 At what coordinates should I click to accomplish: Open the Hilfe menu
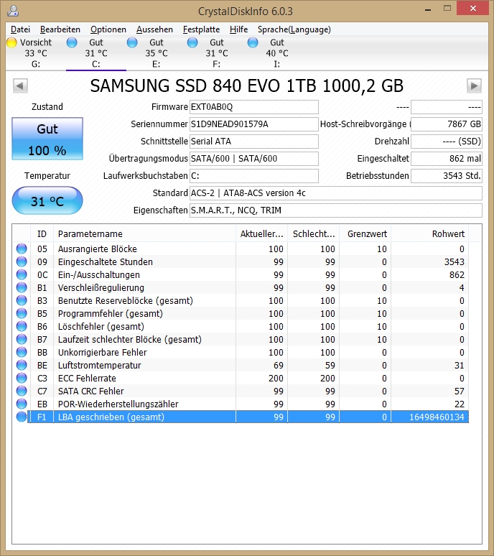click(x=238, y=29)
